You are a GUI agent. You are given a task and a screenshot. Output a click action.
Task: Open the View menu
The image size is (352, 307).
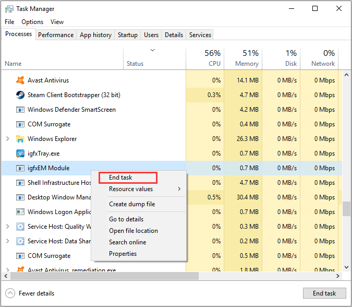[57, 22]
